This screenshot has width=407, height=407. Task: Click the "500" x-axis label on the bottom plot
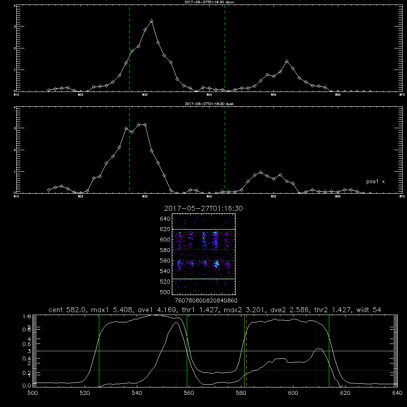coord(33,393)
